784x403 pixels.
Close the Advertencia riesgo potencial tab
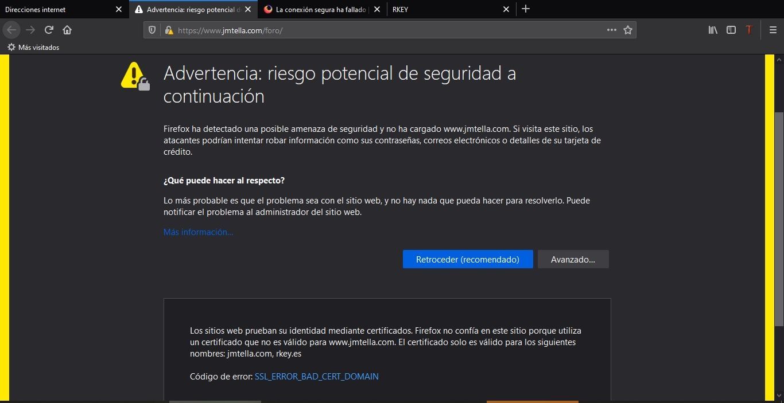[x=247, y=10]
